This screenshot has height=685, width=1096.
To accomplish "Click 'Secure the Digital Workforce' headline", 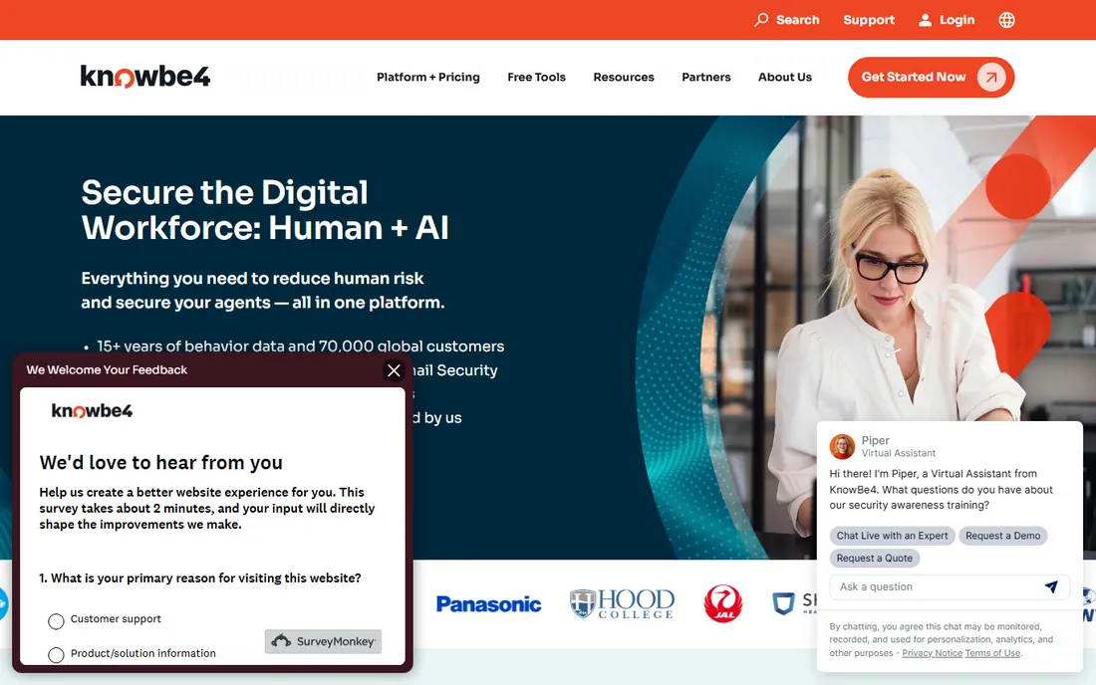I will coord(265,210).
